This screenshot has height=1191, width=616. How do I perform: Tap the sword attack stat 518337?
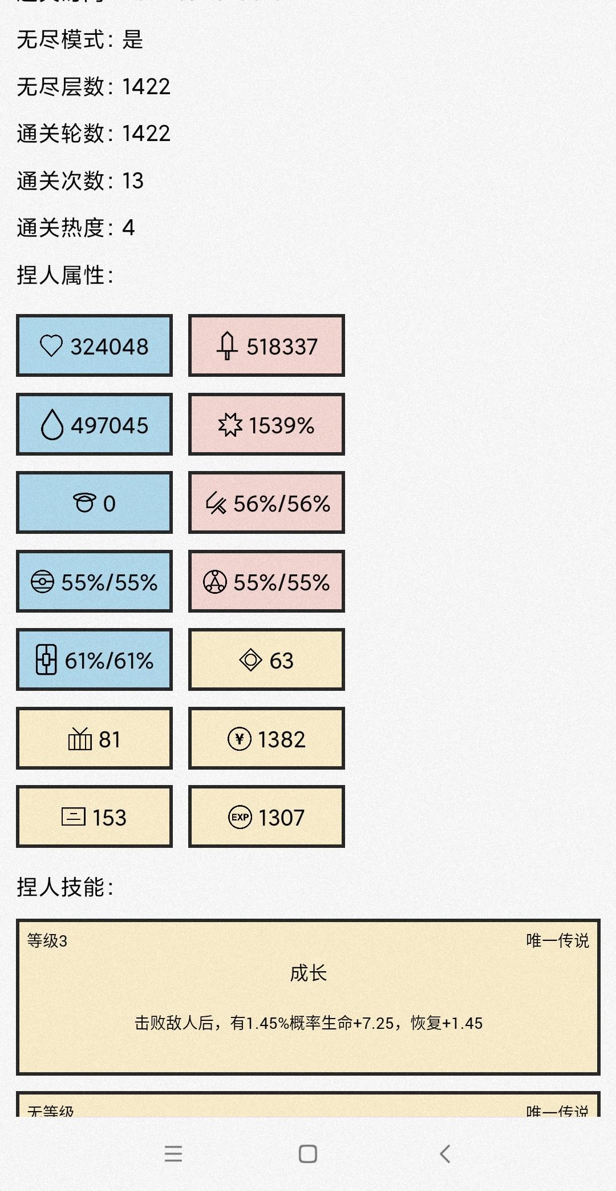coord(266,345)
